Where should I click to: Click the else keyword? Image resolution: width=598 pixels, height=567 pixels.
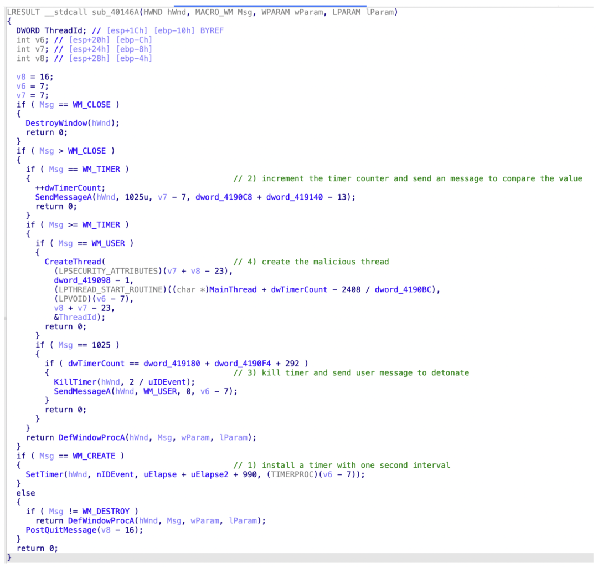(25, 493)
